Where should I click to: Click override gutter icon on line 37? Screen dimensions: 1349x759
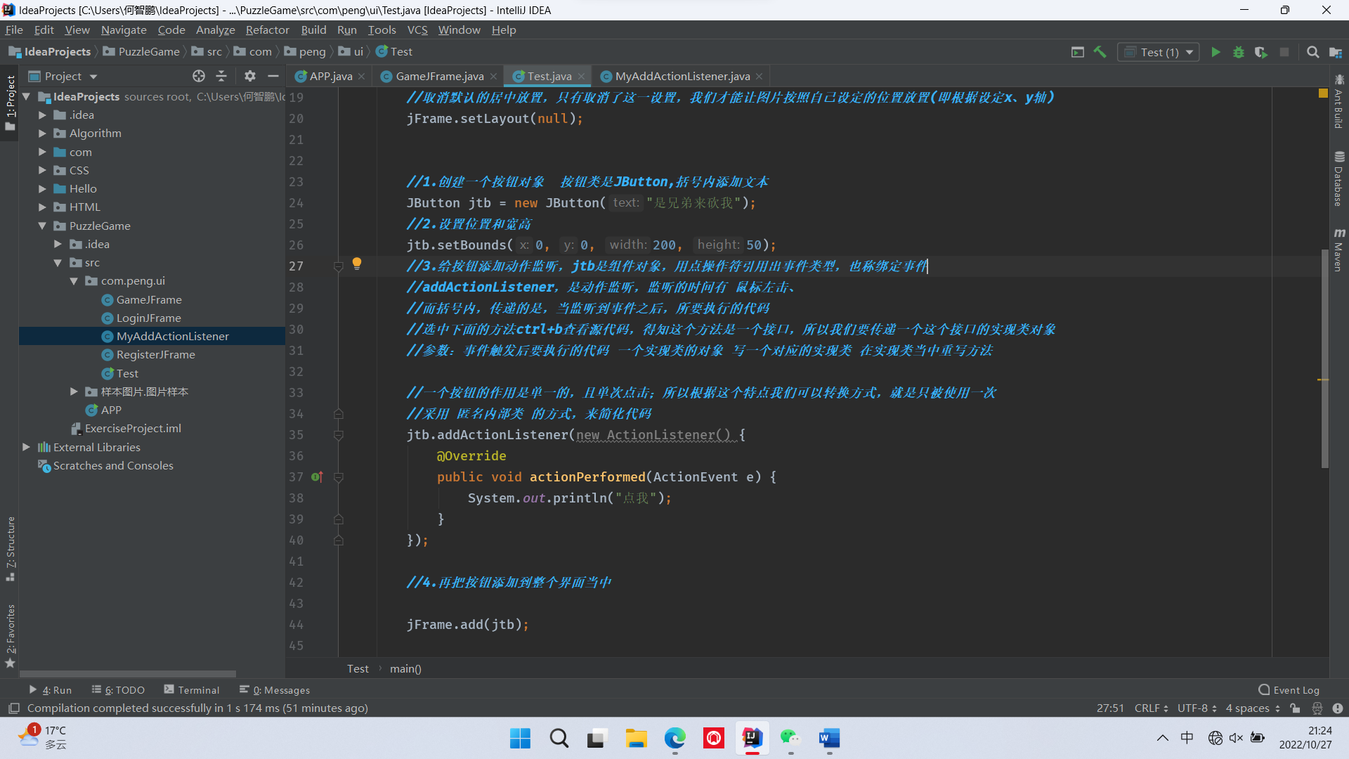pyautogui.click(x=317, y=477)
